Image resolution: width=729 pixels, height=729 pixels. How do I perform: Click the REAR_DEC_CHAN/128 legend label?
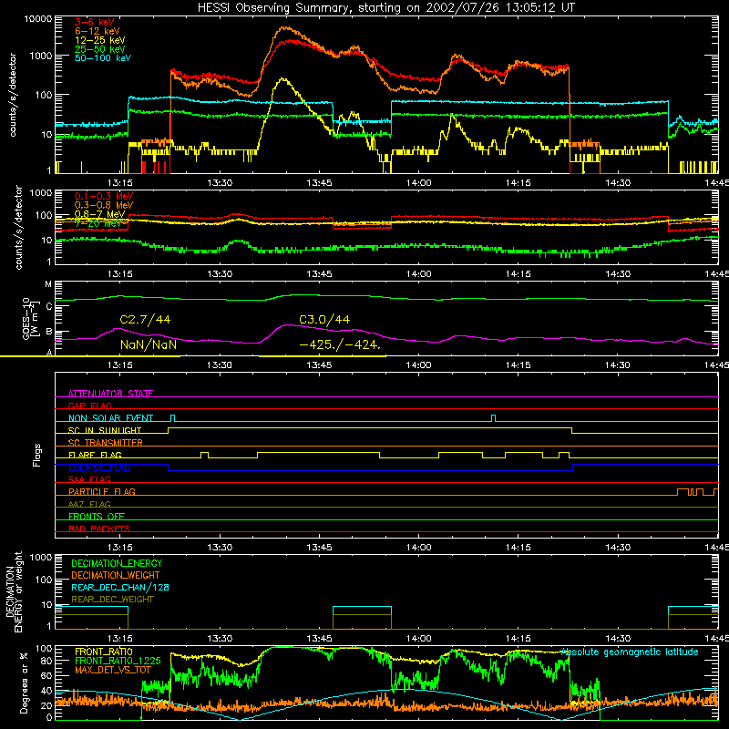tap(120, 587)
